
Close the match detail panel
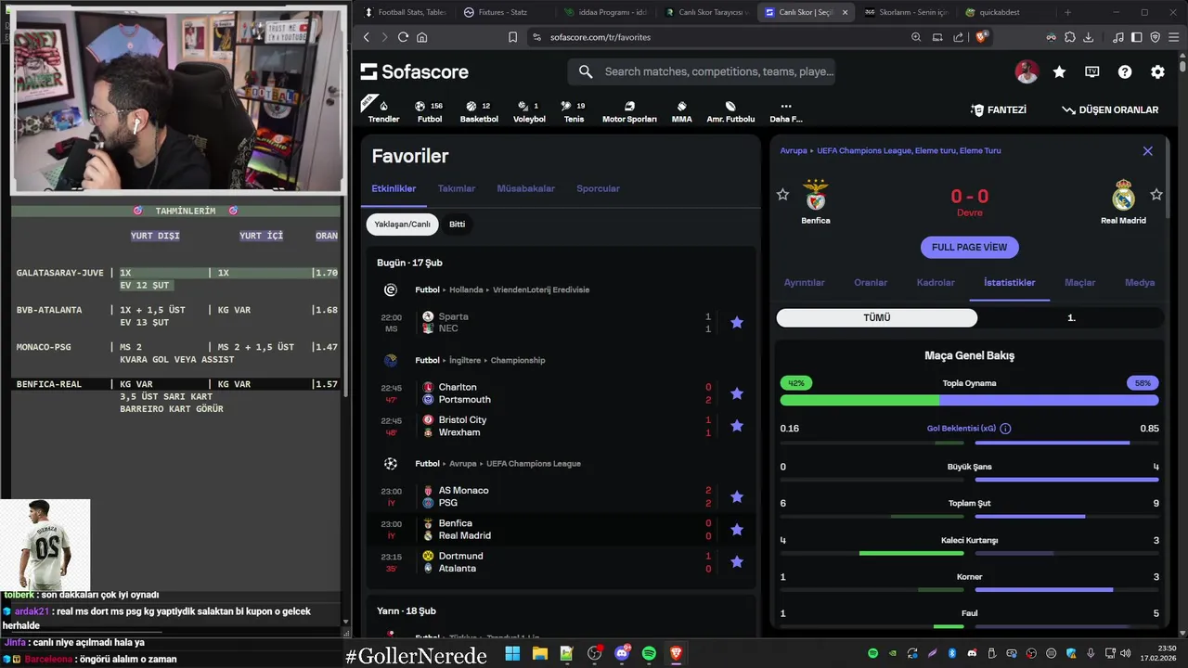[x=1148, y=150]
